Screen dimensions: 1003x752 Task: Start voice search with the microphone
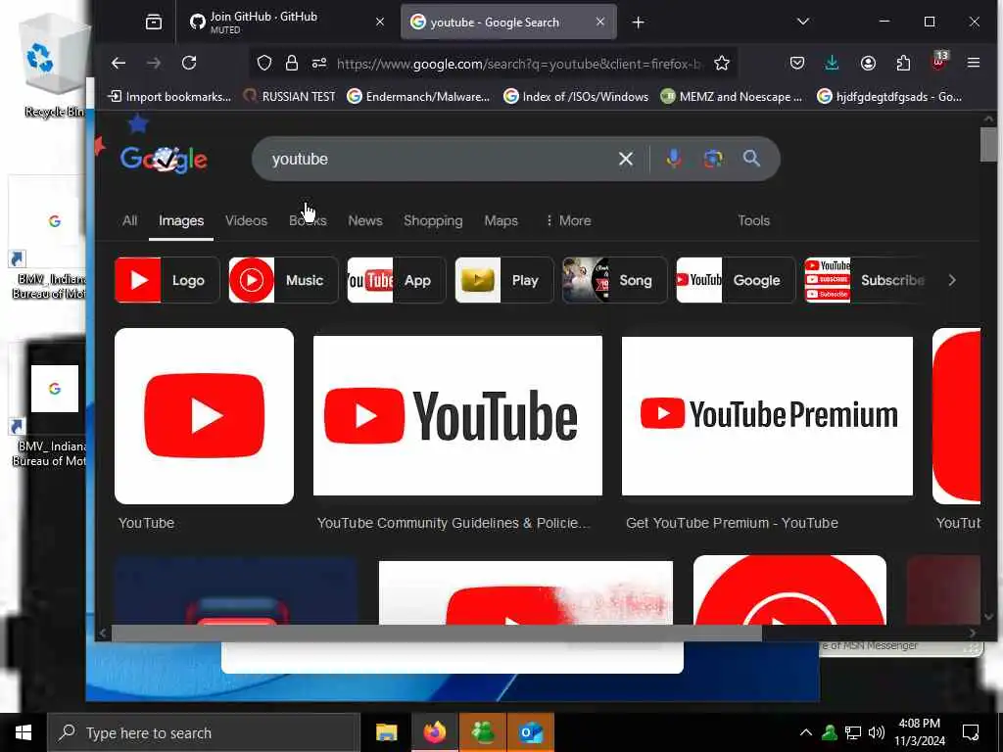tap(674, 159)
